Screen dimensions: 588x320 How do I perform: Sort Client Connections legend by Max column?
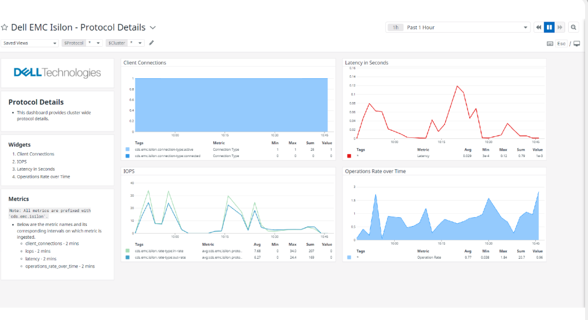(292, 143)
